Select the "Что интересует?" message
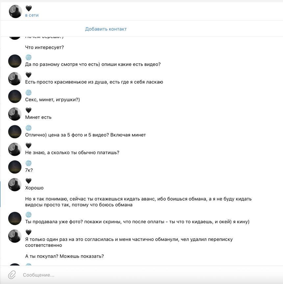The image size is (283, 284). (x=44, y=47)
